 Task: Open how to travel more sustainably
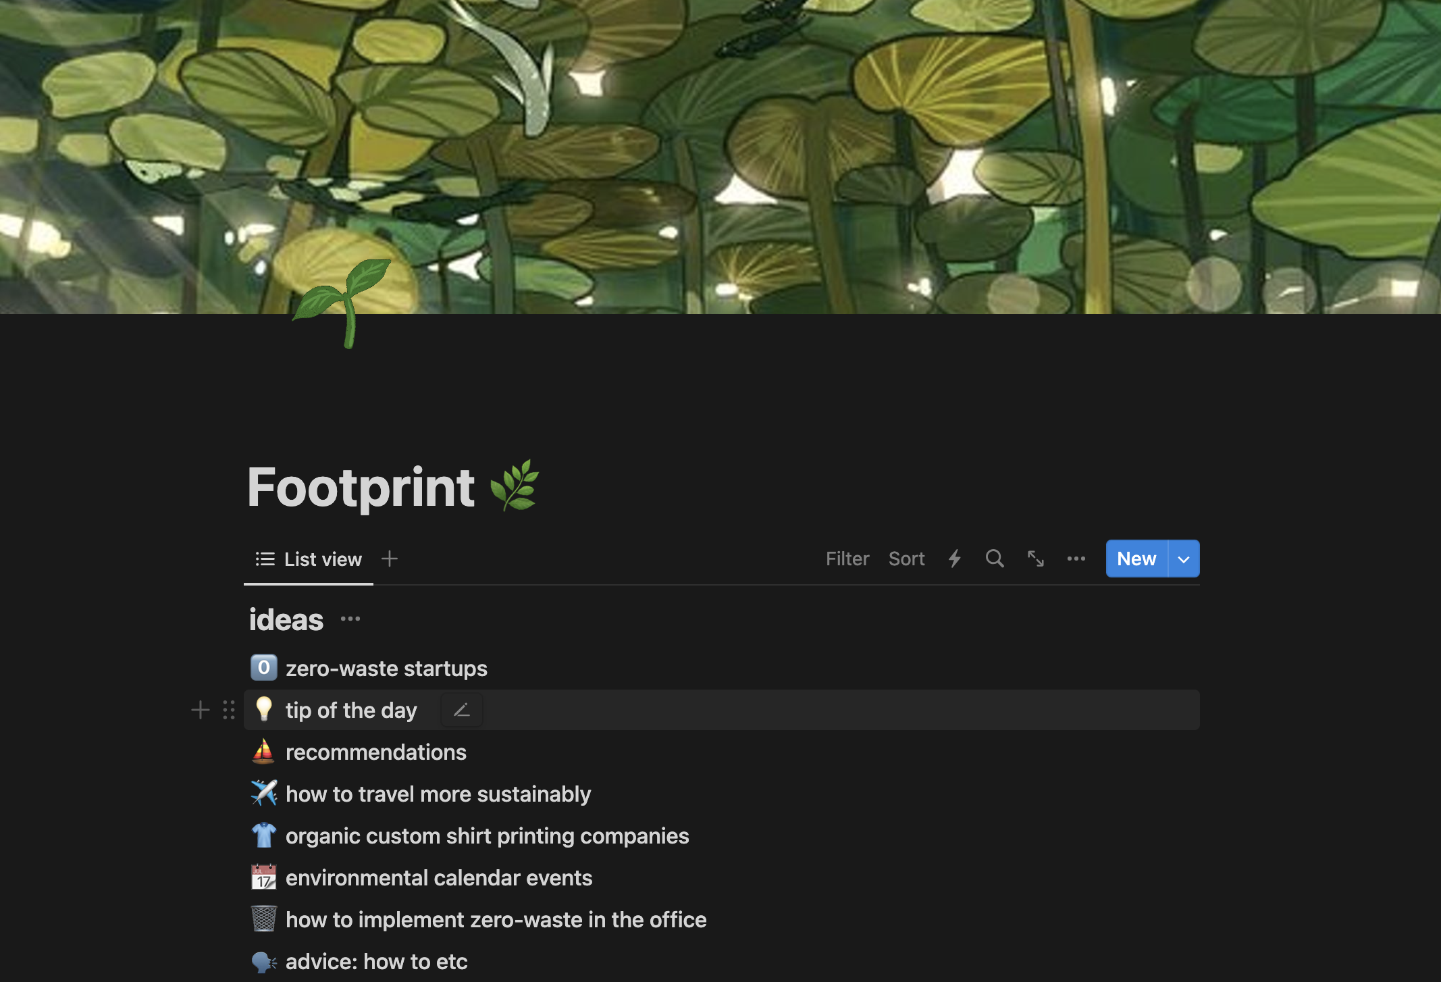[438, 794]
